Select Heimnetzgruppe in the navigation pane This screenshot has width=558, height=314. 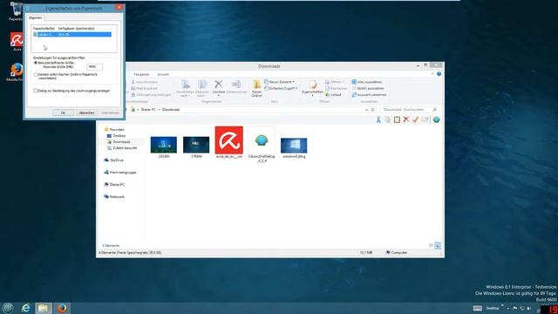pos(120,173)
